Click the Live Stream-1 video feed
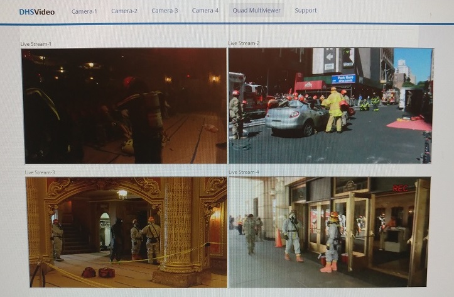Viewport: 454px width, 297px height. (x=124, y=106)
